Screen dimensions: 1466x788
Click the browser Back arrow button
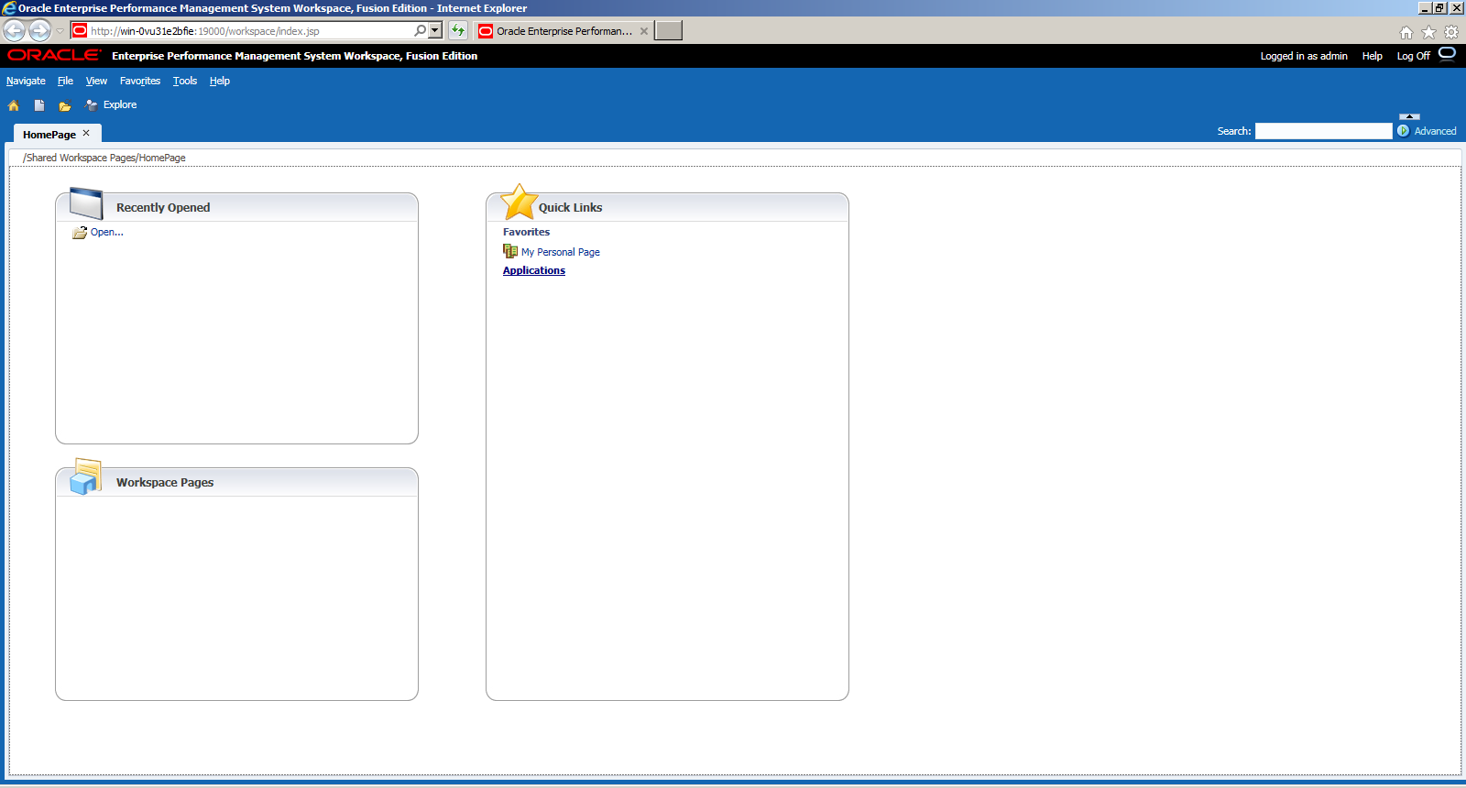click(15, 30)
